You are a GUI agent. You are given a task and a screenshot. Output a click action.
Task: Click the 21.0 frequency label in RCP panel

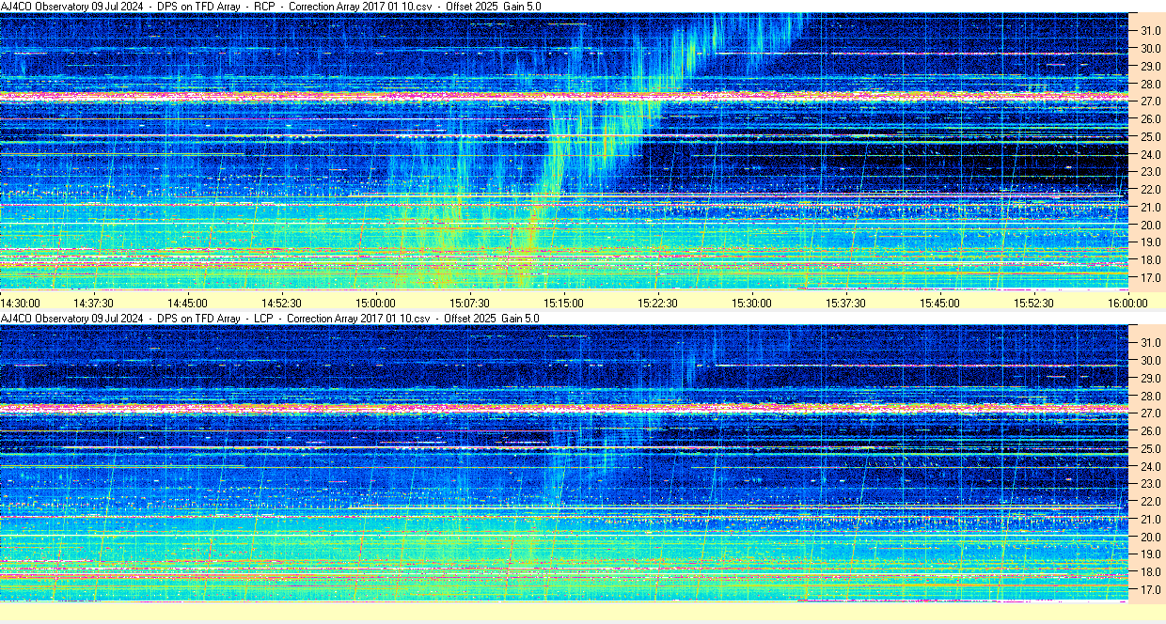(x=1151, y=207)
